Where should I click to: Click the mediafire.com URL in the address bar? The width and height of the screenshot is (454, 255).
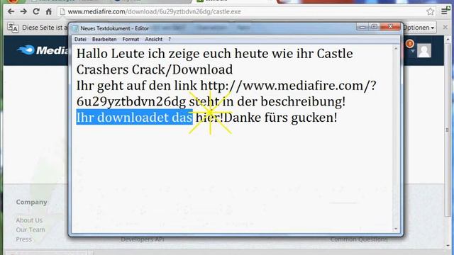(x=154, y=11)
